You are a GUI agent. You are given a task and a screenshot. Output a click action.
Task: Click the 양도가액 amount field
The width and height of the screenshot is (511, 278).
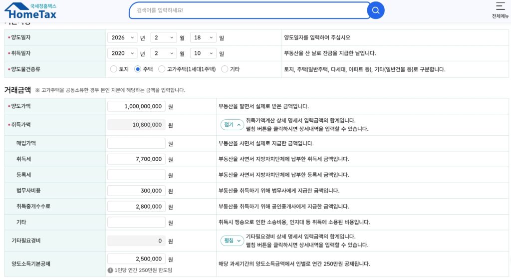tap(136, 106)
